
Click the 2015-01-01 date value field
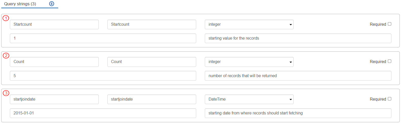103,113
